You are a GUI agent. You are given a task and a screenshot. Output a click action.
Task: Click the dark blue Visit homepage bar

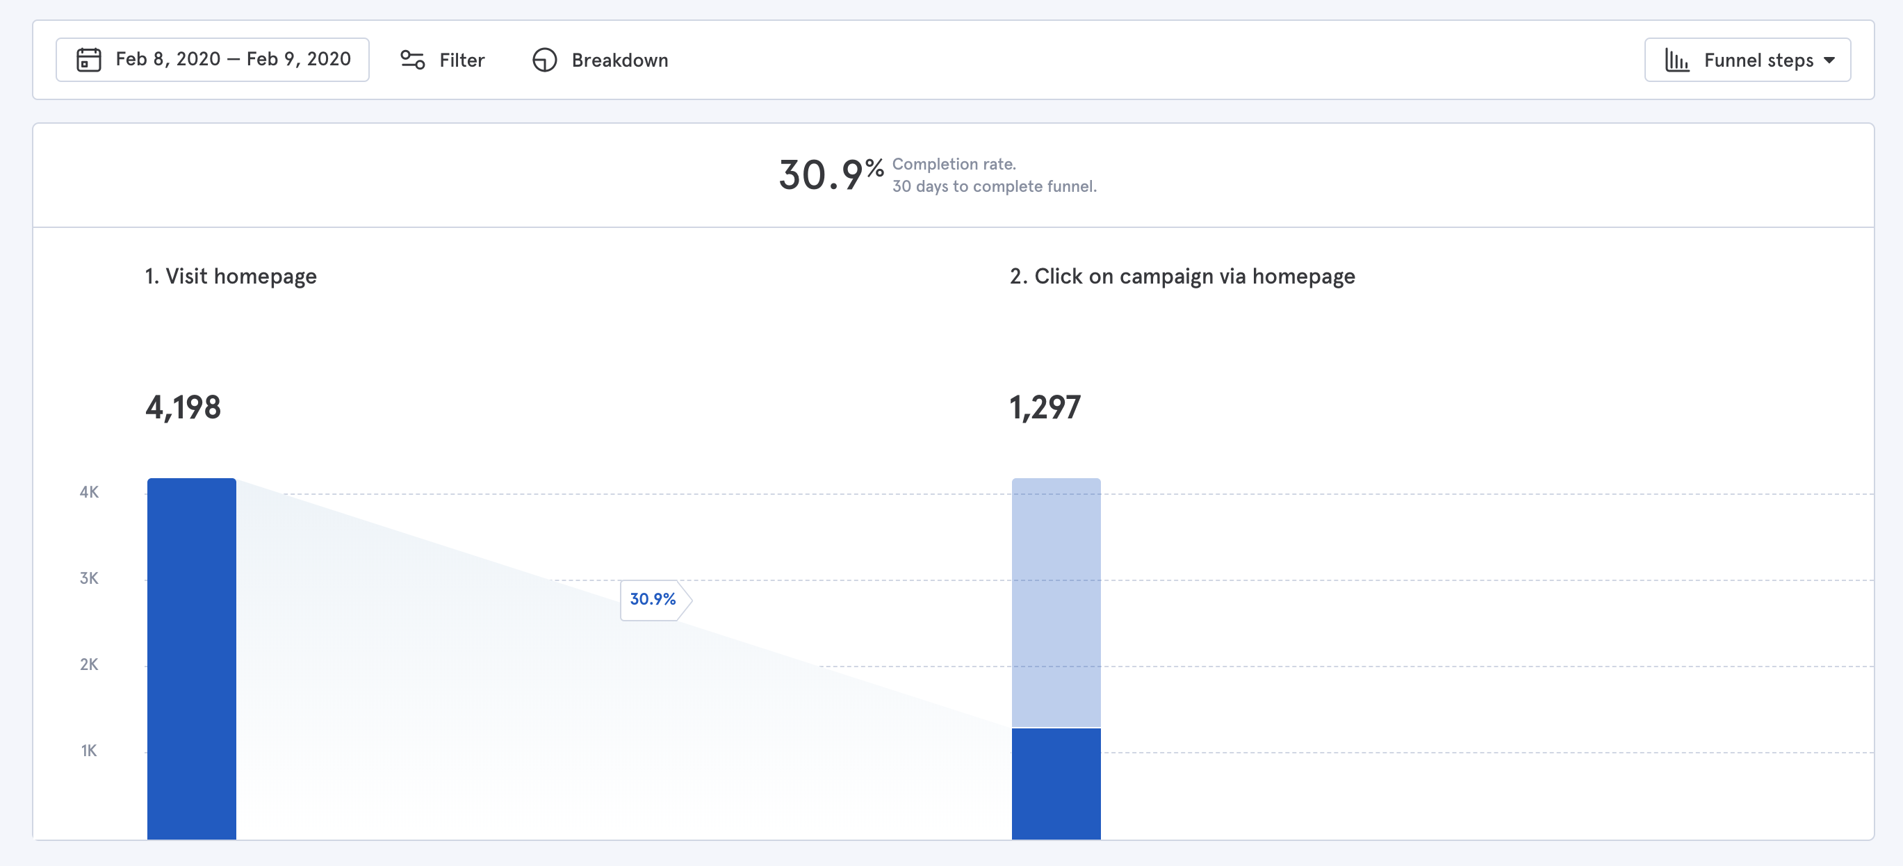191,657
